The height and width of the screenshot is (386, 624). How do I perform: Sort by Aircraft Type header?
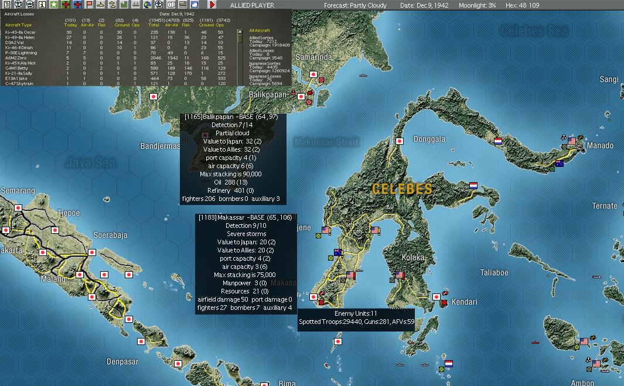click(x=18, y=25)
